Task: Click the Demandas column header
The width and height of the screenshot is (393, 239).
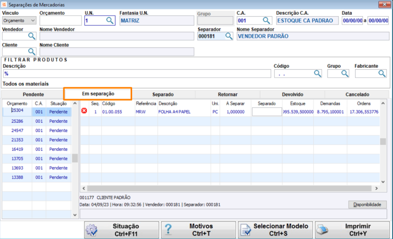Action: 330,104
